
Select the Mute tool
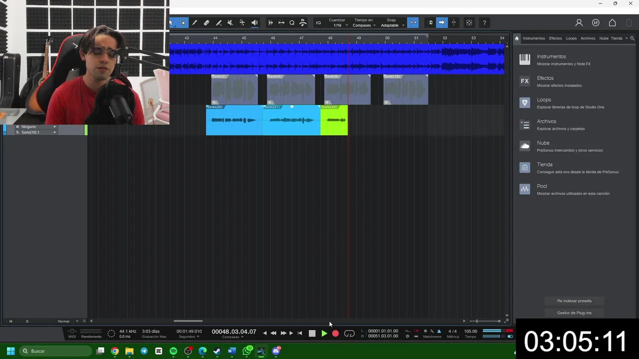click(230, 22)
